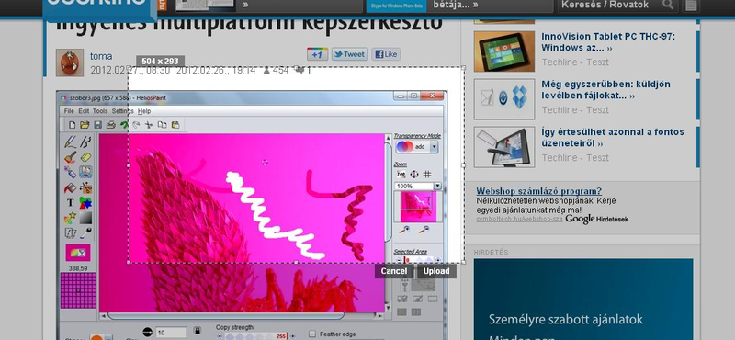Click the padlock icon beside the size field
This screenshot has width=735, height=340.
[198, 331]
